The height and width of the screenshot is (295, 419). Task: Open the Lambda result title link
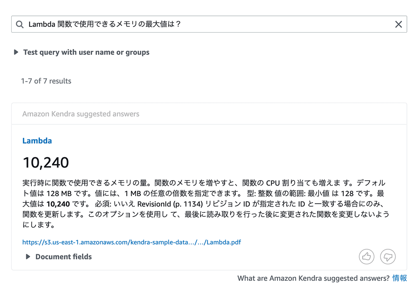pos(37,141)
